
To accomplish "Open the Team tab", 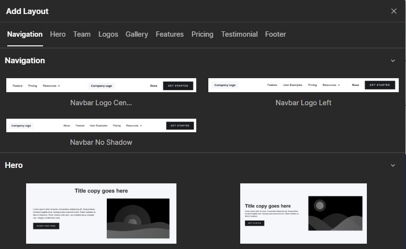I will tap(82, 34).
